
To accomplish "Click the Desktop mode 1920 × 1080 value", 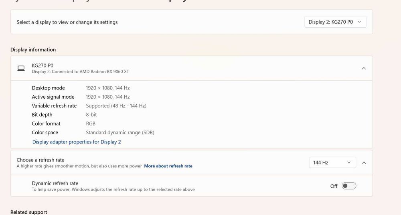I will click(107, 88).
